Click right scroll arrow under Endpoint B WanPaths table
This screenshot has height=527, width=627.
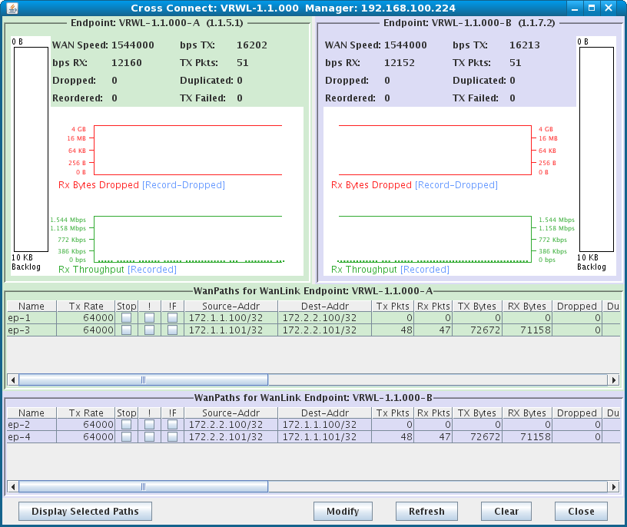(613, 486)
